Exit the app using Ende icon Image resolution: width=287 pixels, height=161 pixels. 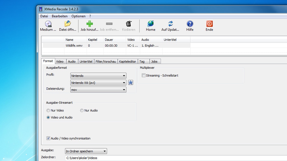[x=209, y=24]
